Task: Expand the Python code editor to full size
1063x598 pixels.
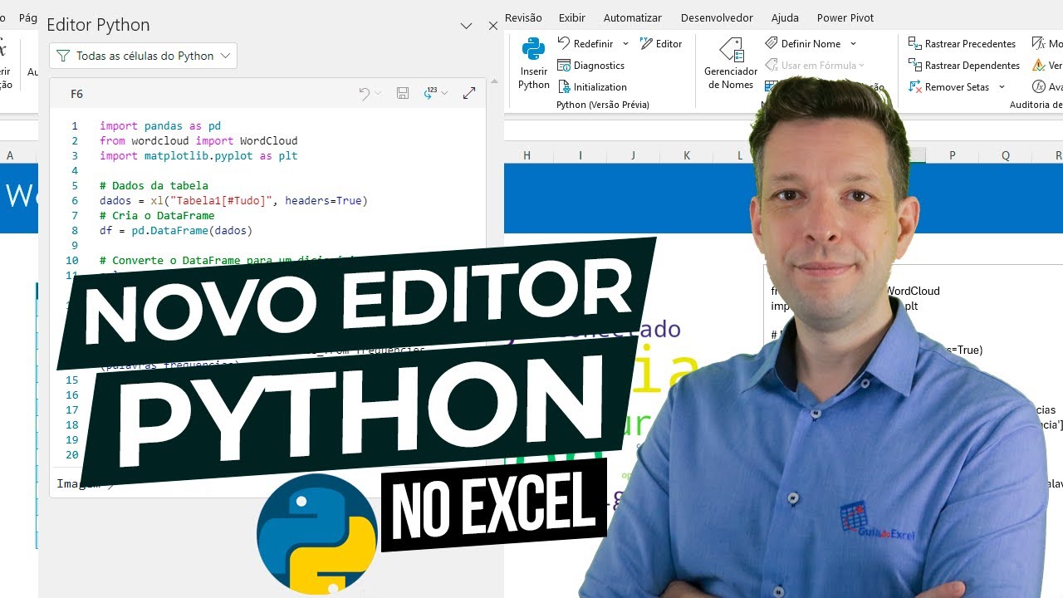Action: point(469,94)
